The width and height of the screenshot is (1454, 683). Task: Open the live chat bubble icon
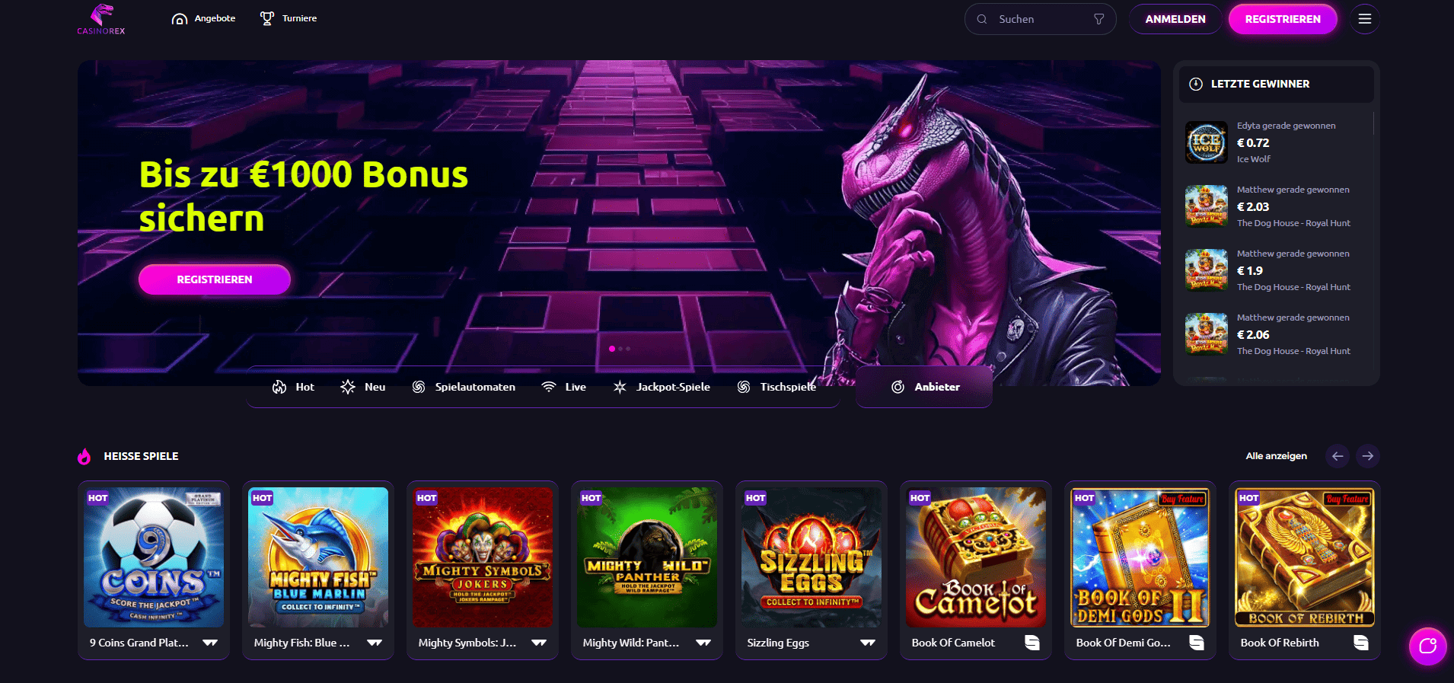[1427, 646]
